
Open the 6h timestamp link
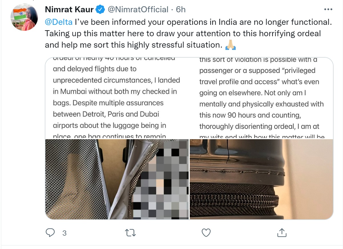coord(181,9)
